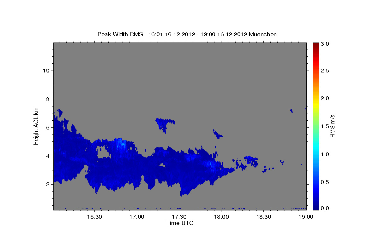Viewport: 379px width, 252px height.
Task: Click the 'Muenchen' location in the title
Action: click(263, 34)
